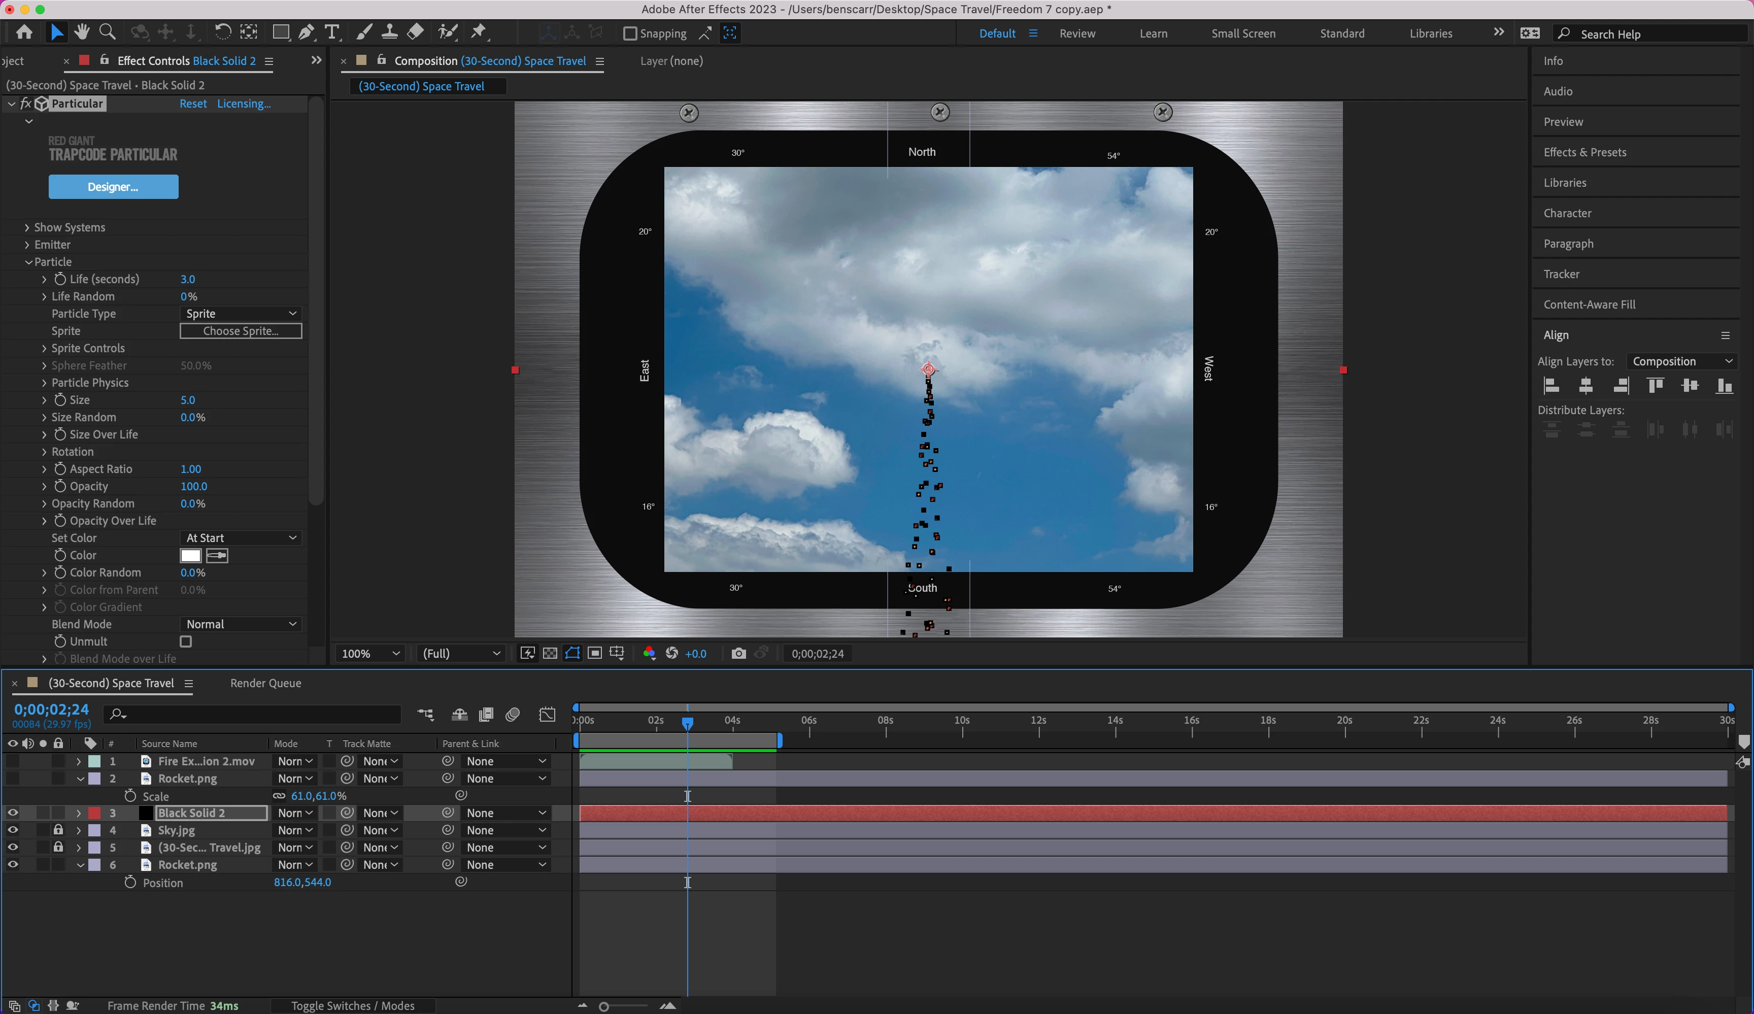This screenshot has height=1014, width=1754.
Task: Select the Pen tool in toolbar
Action: (x=306, y=32)
